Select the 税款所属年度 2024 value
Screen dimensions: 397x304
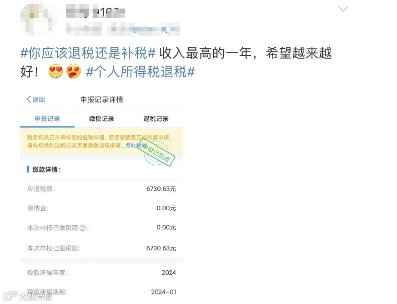click(169, 273)
